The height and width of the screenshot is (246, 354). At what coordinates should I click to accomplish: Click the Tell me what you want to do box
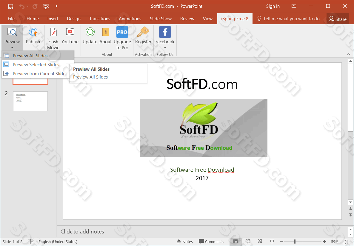click(x=289, y=19)
